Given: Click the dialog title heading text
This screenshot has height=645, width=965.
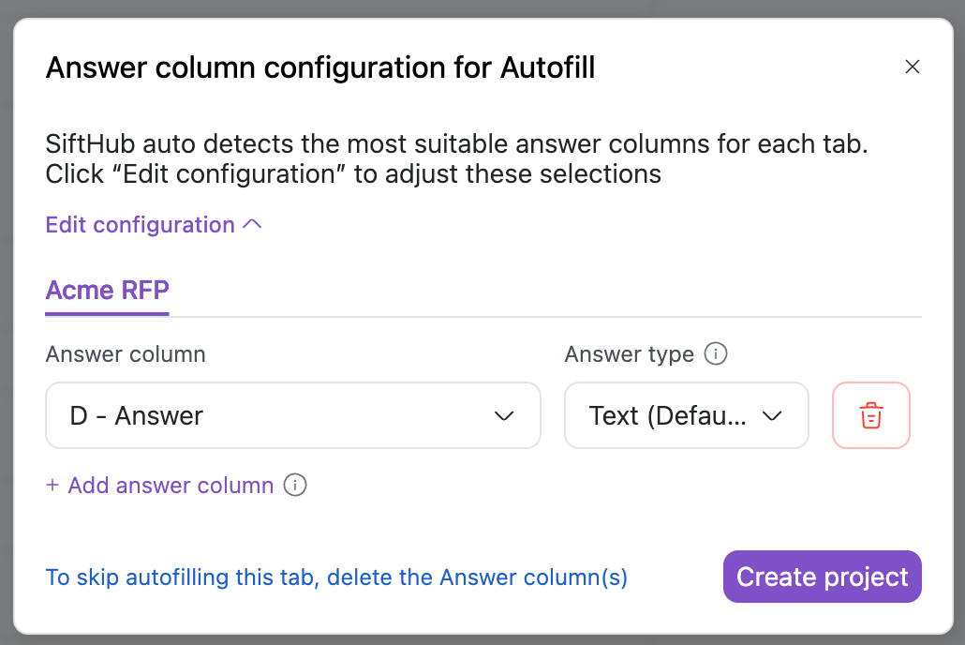Looking at the screenshot, I should pyautogui.click(x=320, y=67).
